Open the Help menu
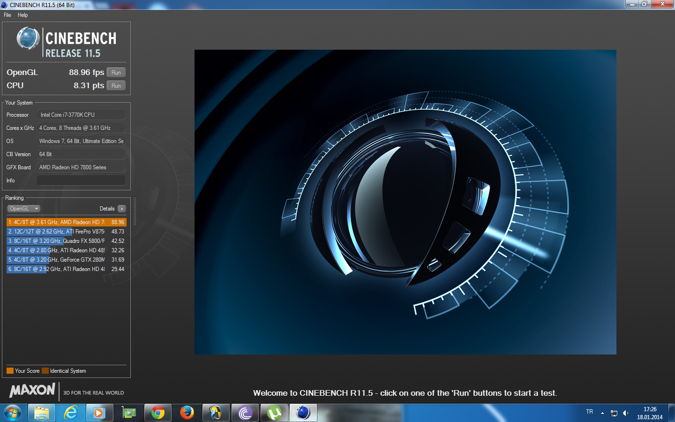The height and width of the screenshot is (422, 675). (x=22, y=15)
